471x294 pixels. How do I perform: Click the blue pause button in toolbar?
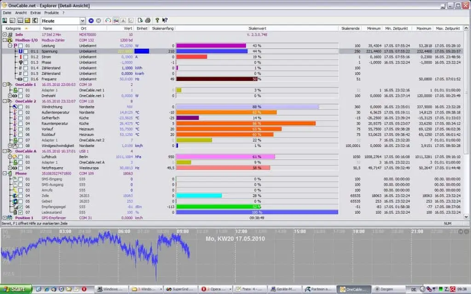[x=91, y=21]
